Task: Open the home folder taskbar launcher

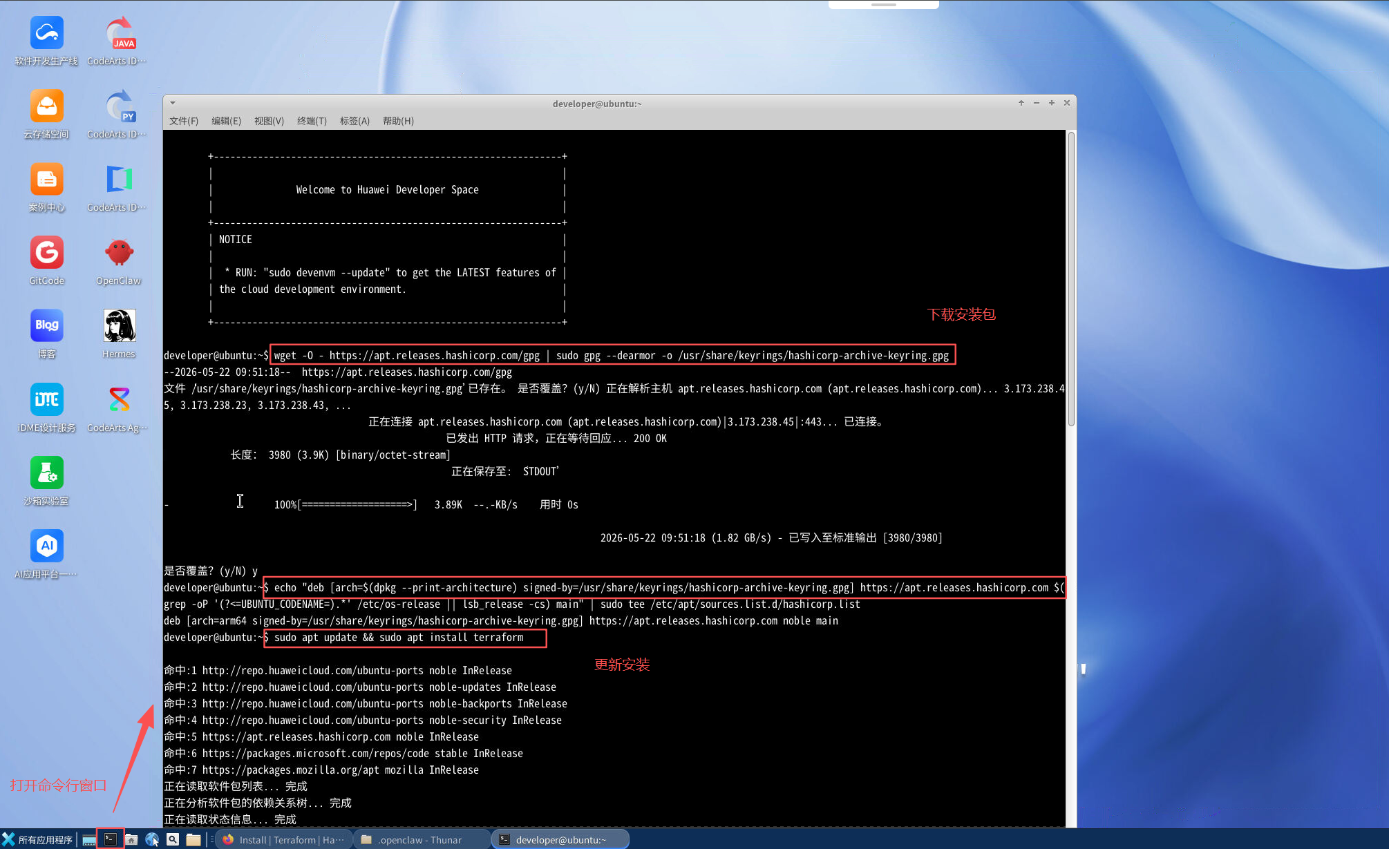Action: click(131, 839)
